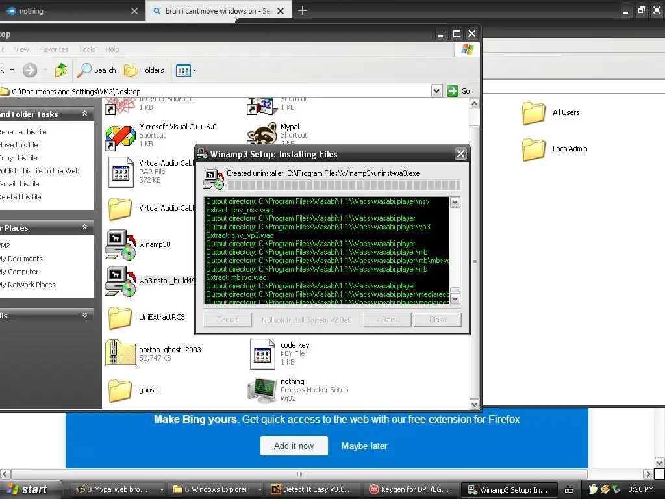
Task: Open My Network Places link
Action: coord(27,285)
